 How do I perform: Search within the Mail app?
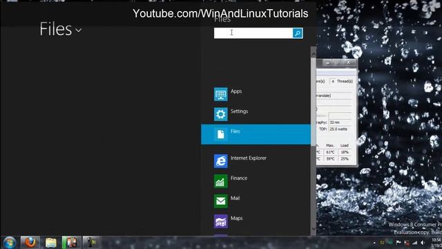pyautogui.click(x=256, y=201)
